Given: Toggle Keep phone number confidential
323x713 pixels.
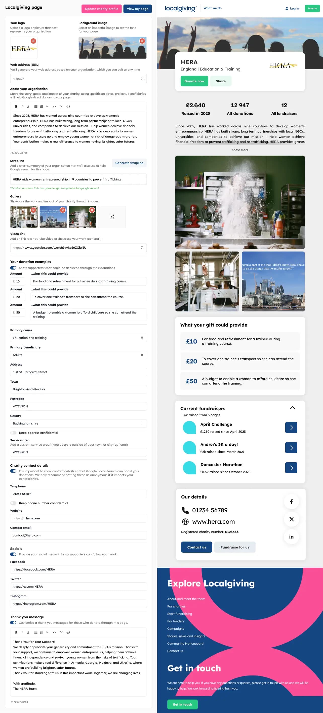Looking at the screenshot, I should pos(13,503).
